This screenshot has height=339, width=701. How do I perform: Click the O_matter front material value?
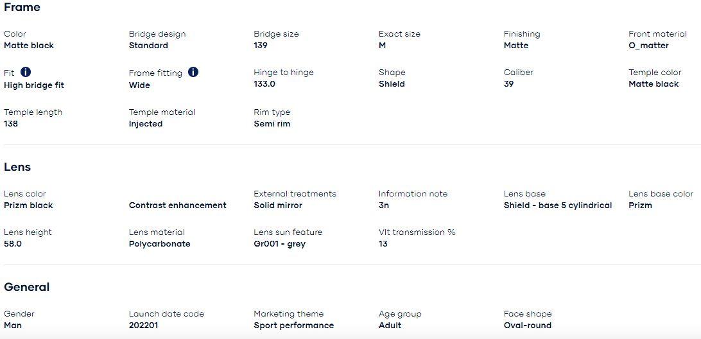pyautogui.click(x=648, y=46)
